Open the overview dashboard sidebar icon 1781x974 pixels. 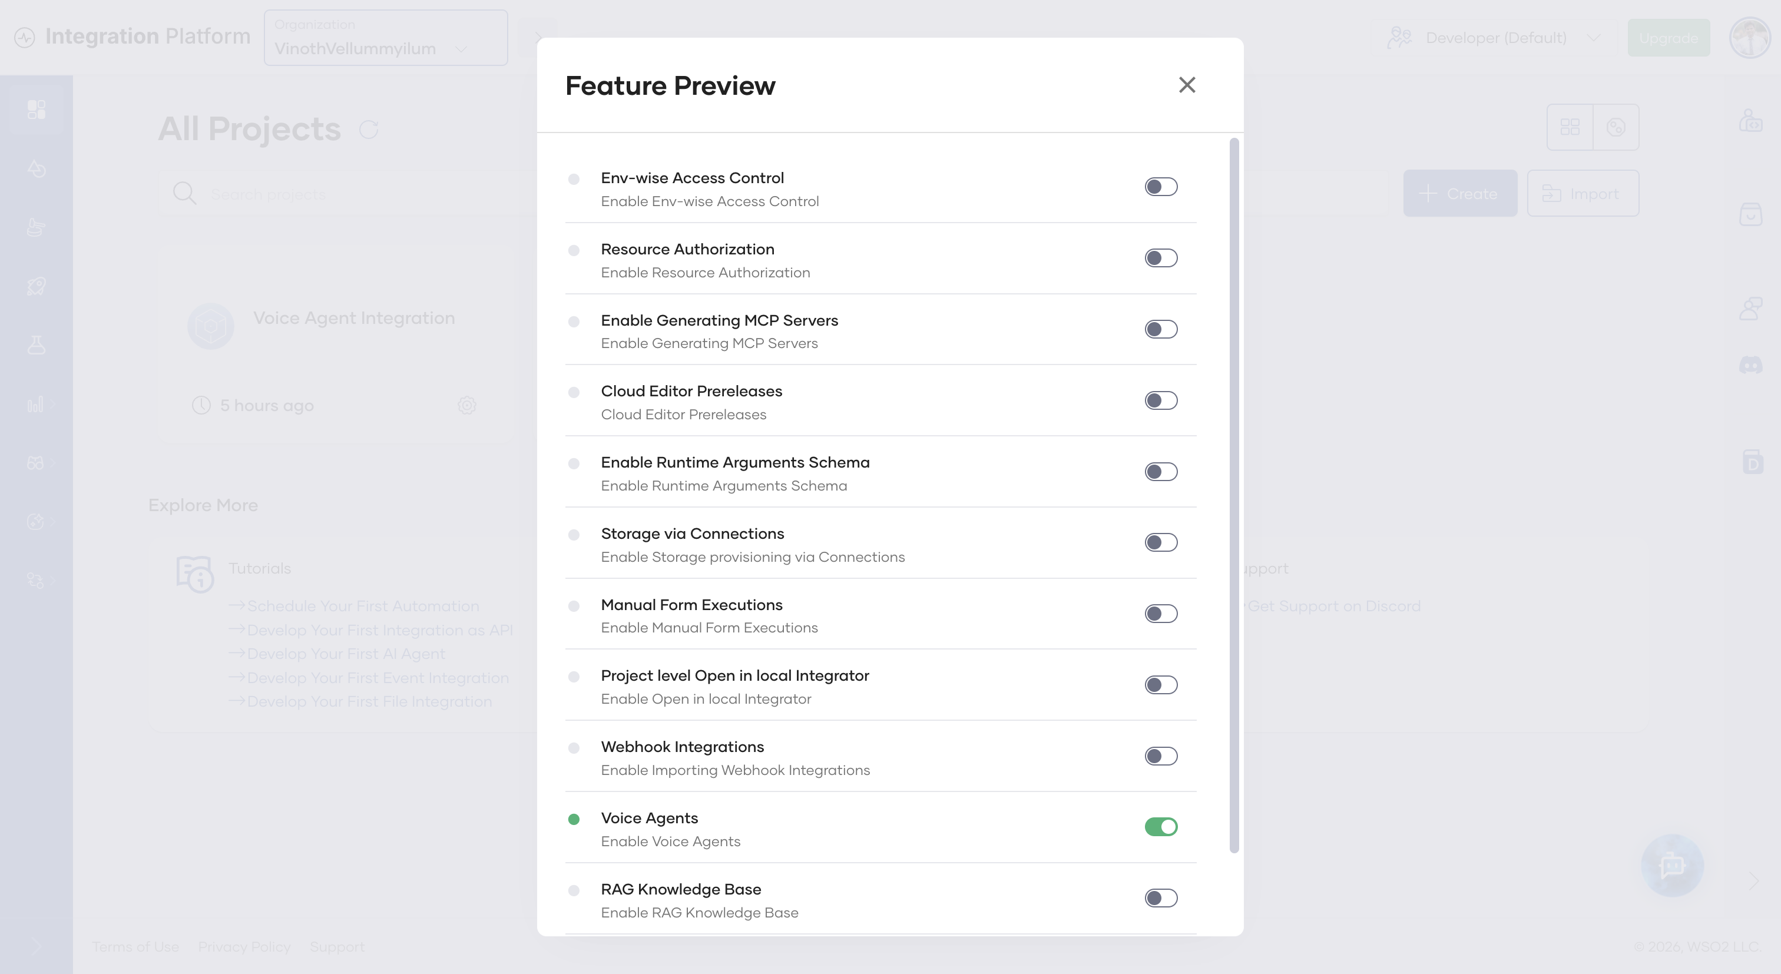(37, 109)
